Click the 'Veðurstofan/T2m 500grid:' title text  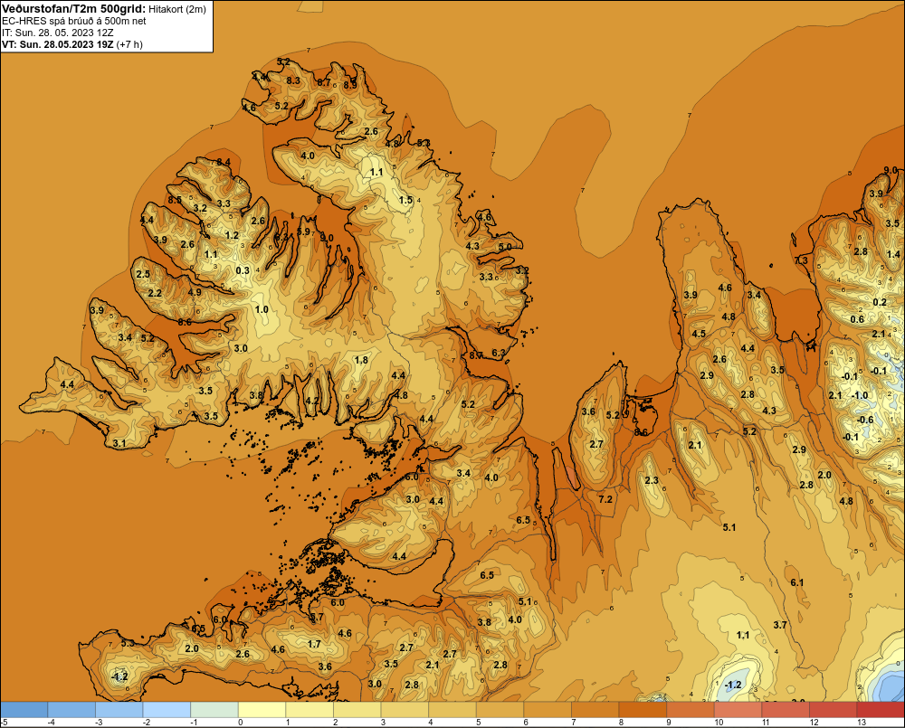pos(73,9)
